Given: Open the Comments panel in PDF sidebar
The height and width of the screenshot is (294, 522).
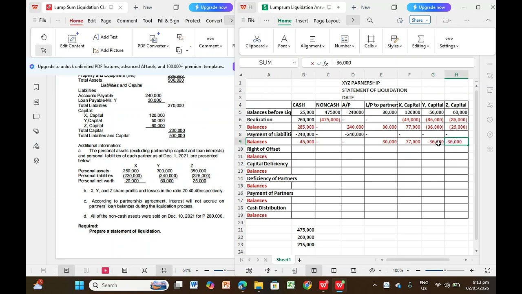Looking at the screenshot, I should coord(36,116).
